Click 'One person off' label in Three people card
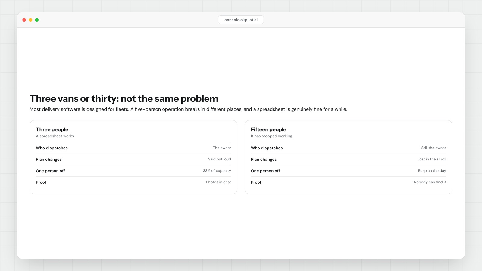 pos(51,171)
